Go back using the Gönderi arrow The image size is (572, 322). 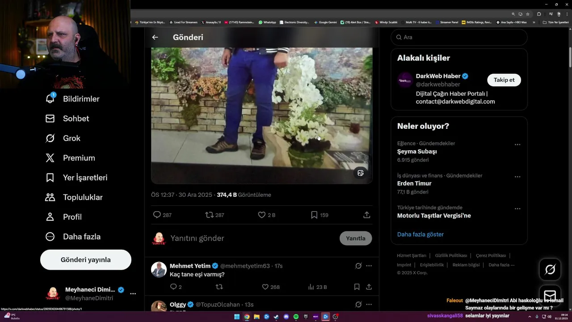(x=155, y=38)
